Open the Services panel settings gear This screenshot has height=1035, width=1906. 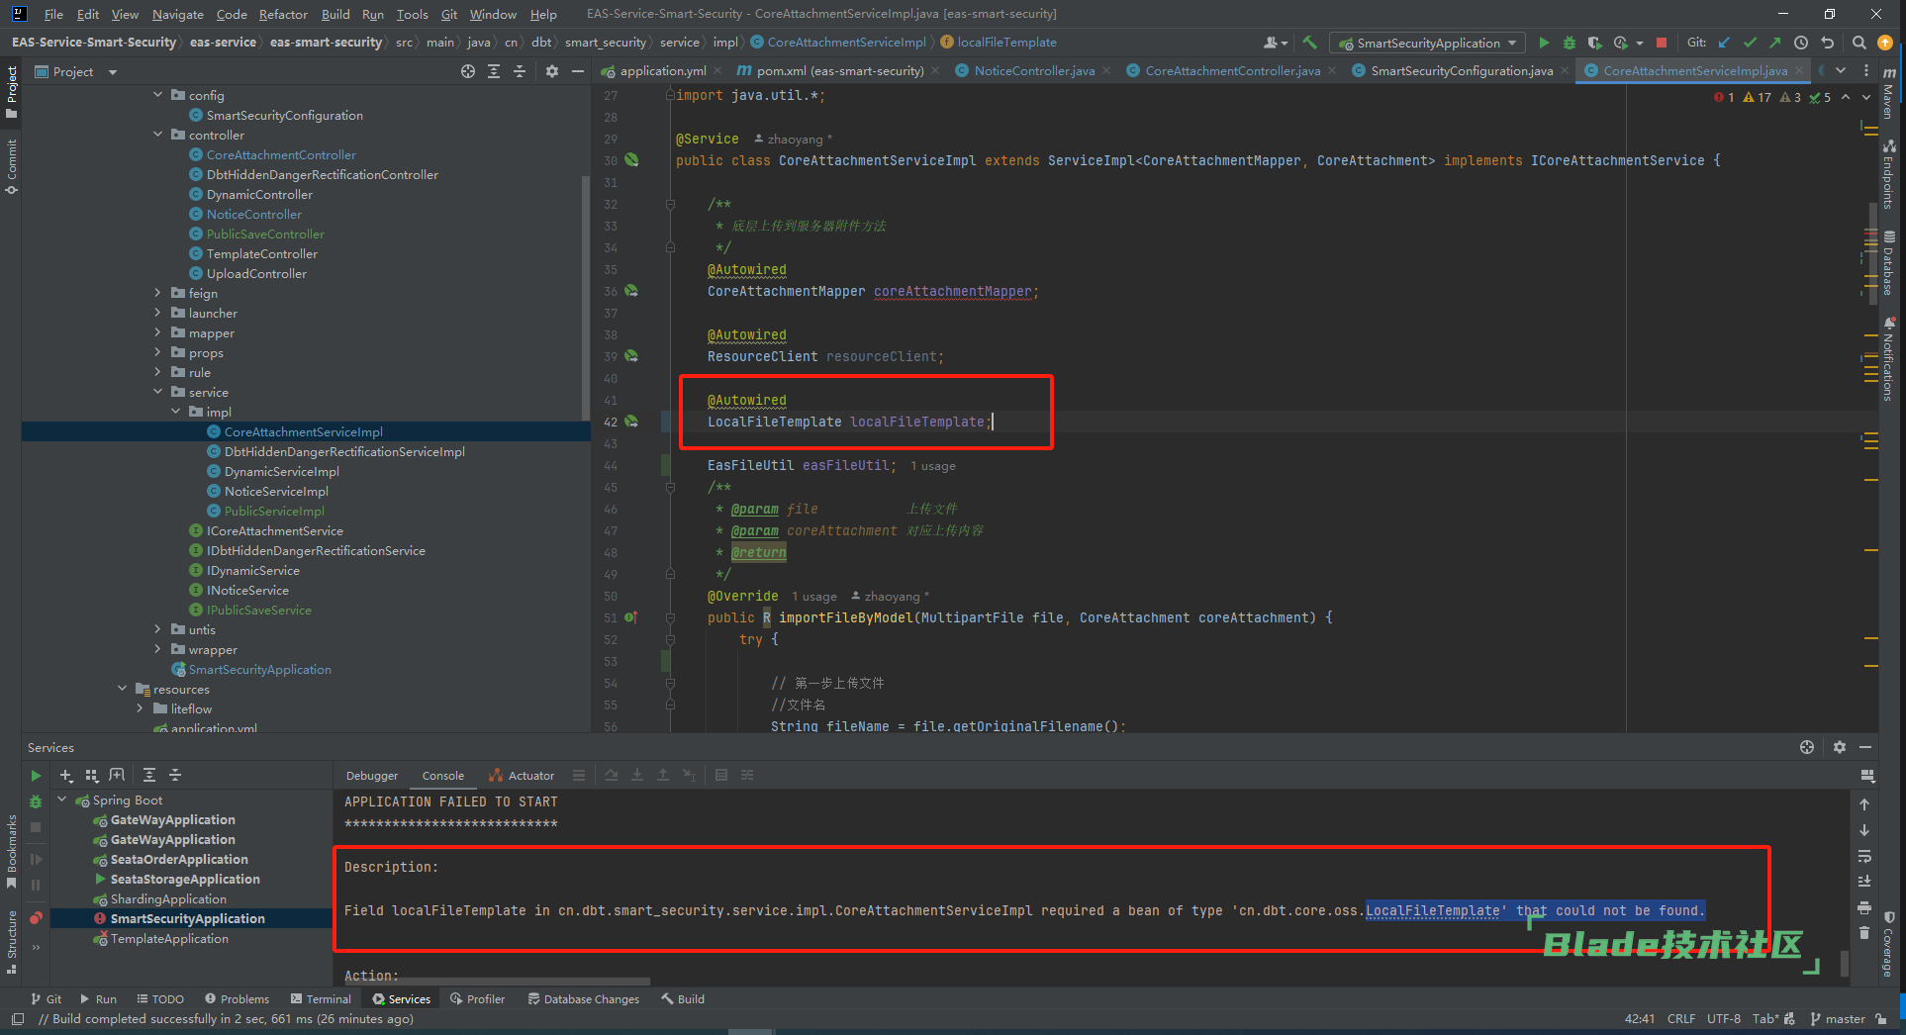coord(1840,747)
